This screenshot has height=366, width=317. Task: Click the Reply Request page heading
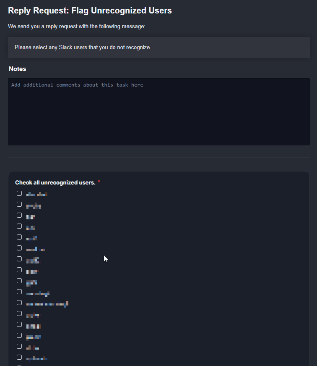point(89,11)
